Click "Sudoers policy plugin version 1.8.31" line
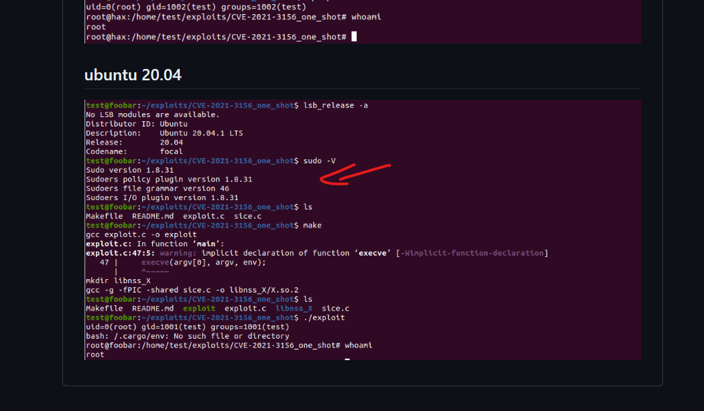704x411 pixels. point(169,179)
